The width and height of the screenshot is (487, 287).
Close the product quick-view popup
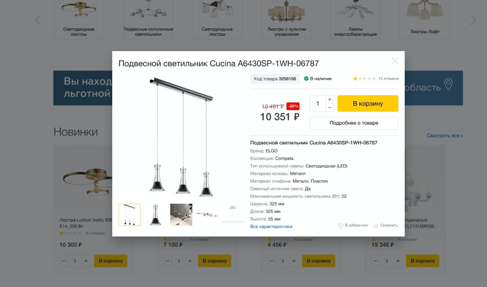[395, 61]
